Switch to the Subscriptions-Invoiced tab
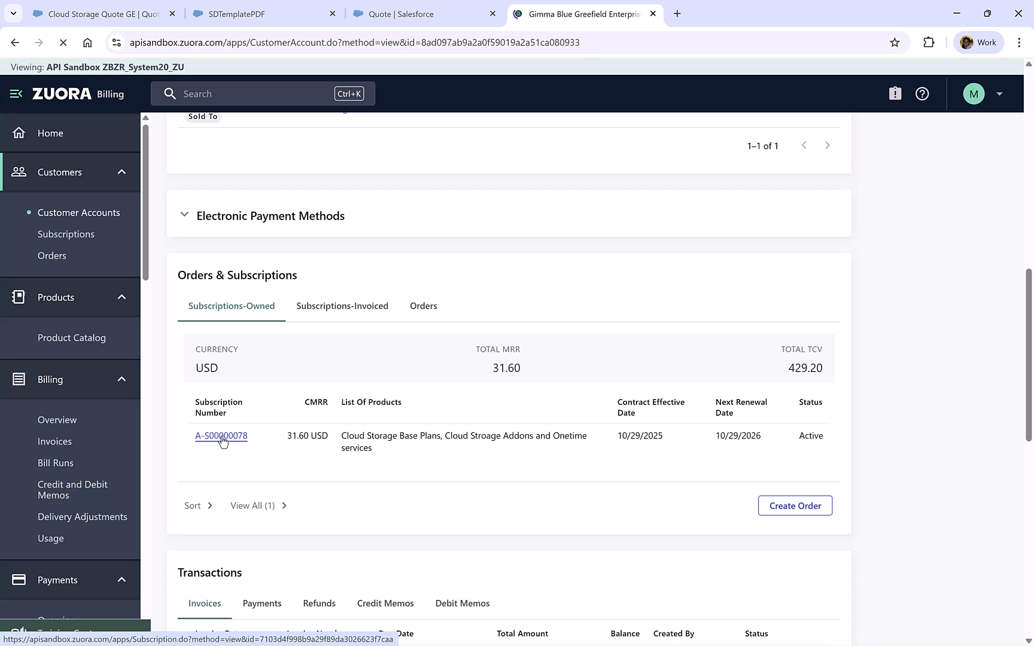 [342, 306]
